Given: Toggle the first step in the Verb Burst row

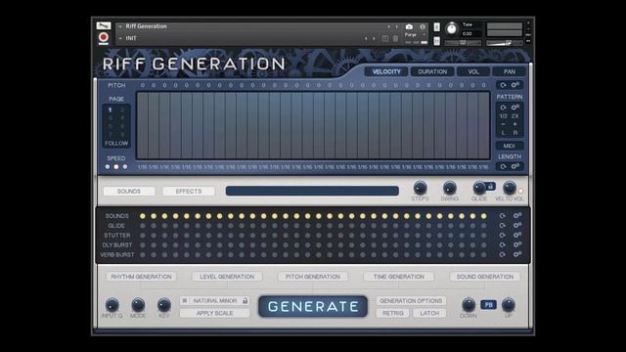Looking at the screenshot, I should 143,254.
